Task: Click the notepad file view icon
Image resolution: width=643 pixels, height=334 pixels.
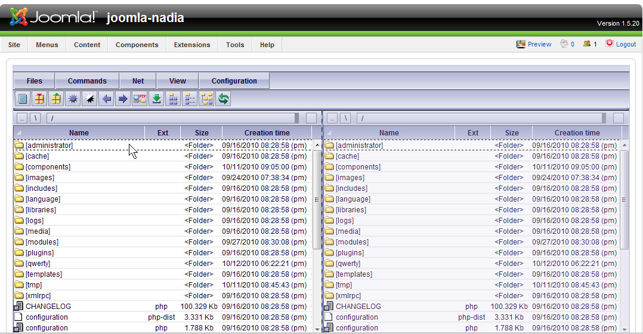Action: pyautogui.click(x=23, y=99)
